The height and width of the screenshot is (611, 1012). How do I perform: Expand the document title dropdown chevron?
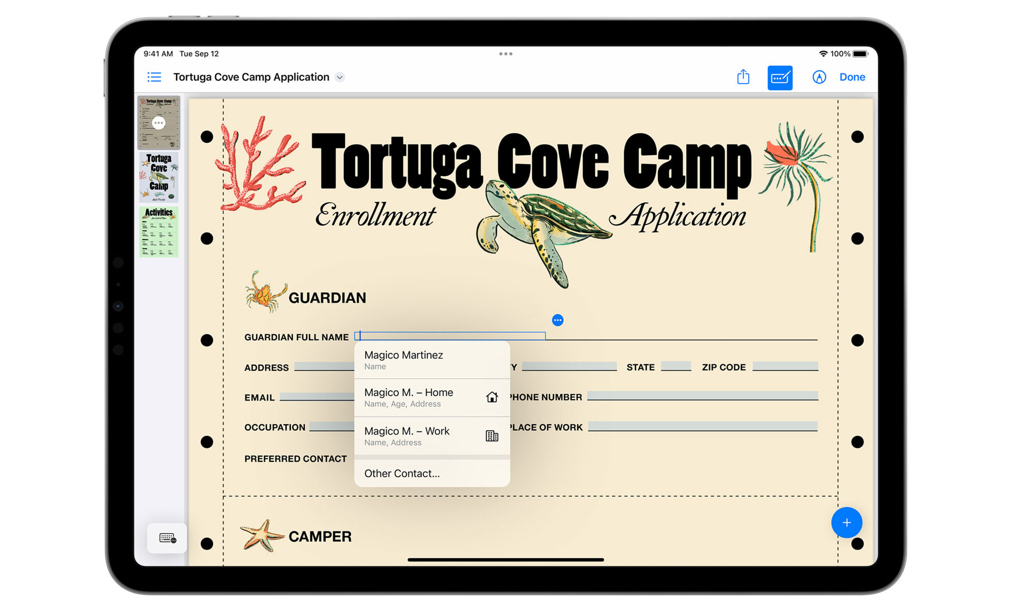click(340, 77)
